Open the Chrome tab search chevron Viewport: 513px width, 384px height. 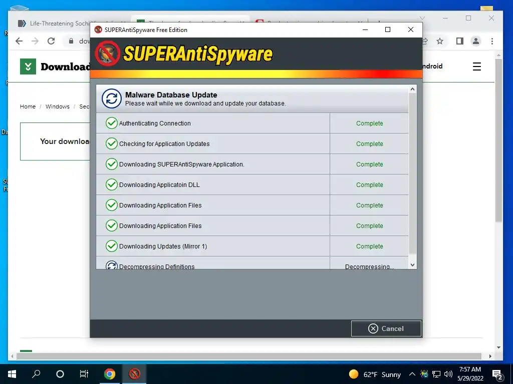pos(422,18)
